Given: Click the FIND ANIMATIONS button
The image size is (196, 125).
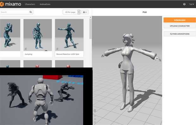Looking at the screenshot, I should tap(180, 34).
